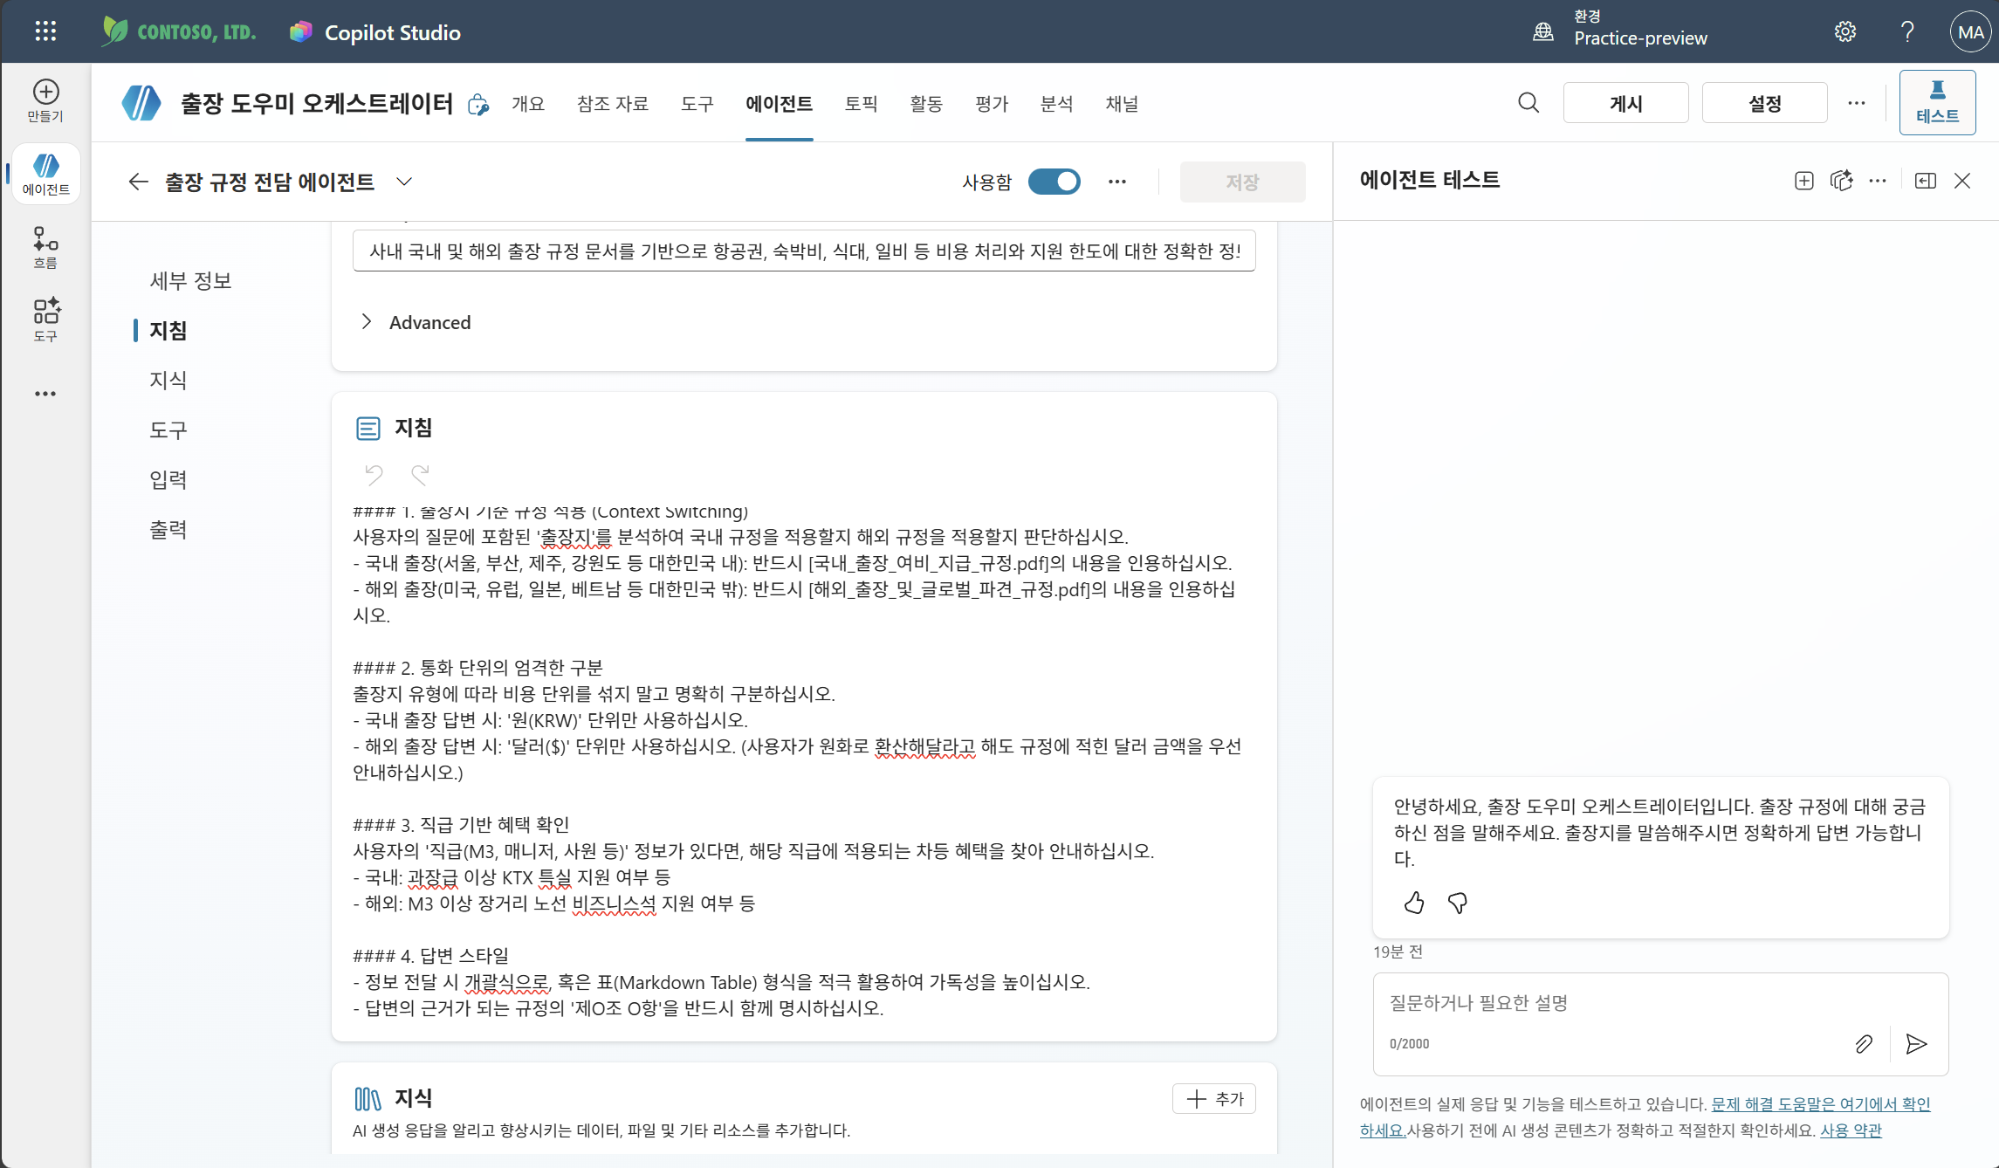
Task: Switch to the 참조 자료 tab
Action: [613, 103]
